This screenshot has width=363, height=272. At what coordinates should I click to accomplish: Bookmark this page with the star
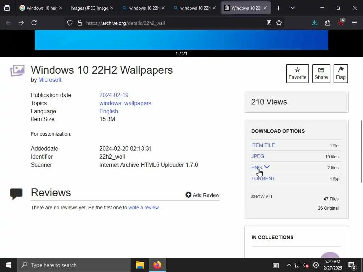click(x=279, y=23)
